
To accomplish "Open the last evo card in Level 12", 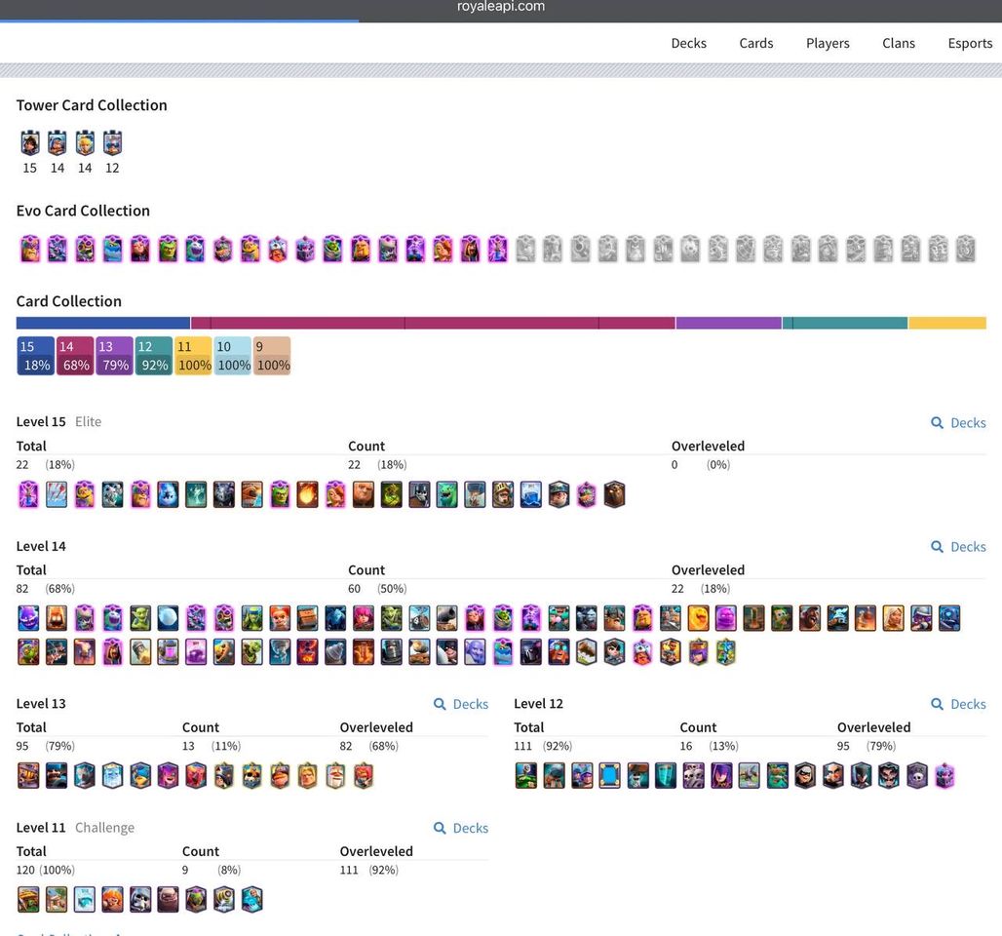I will (944, 775).
